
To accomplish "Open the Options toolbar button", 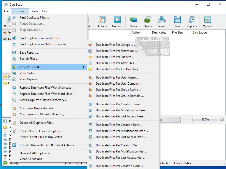I will coord(207,22).
